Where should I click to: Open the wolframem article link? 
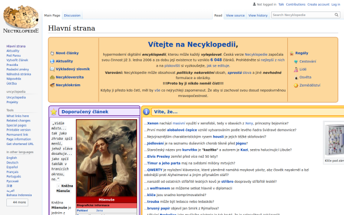(160, 188)
